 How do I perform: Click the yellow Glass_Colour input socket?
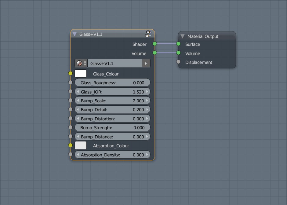coord(71,73)
